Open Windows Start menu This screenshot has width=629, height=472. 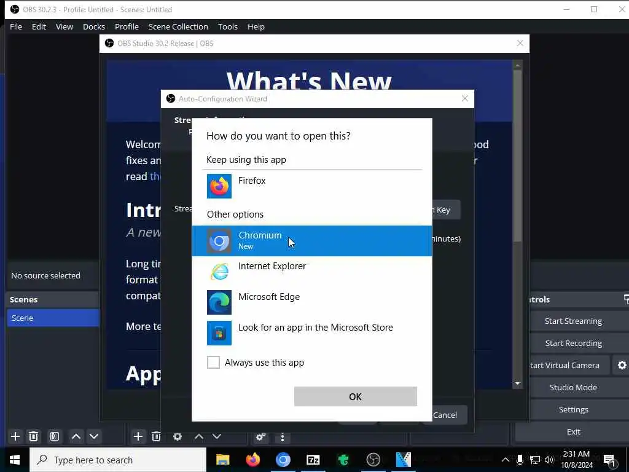coord(15,460)
